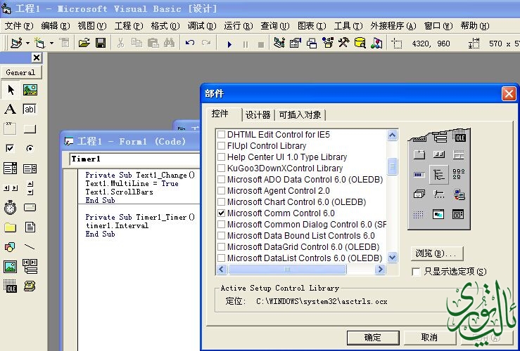Select the ListBox tool
The height and width of the screenshot is (351, 520).
(30, 168)
